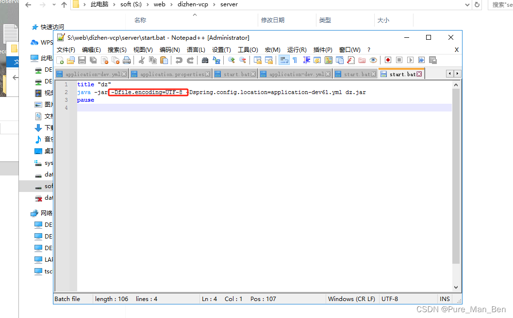Expand chevron after soft (S:) in the breadcrumb
This screenshot has width=513, height=318.
148,4
